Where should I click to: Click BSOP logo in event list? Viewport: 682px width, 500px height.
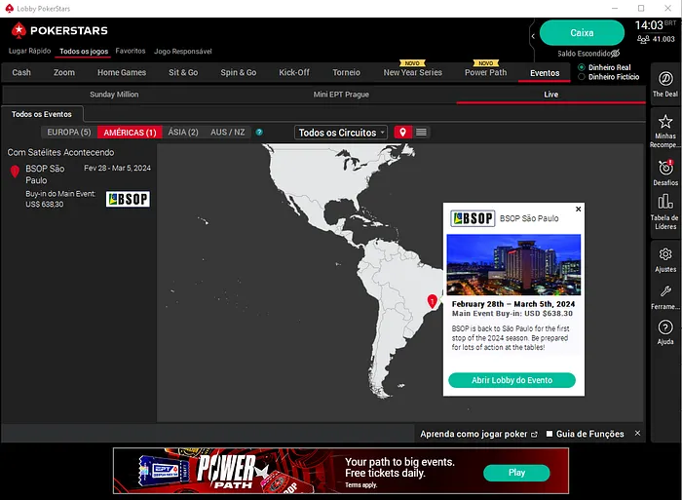pyautogui.click(x=128, y=199)
